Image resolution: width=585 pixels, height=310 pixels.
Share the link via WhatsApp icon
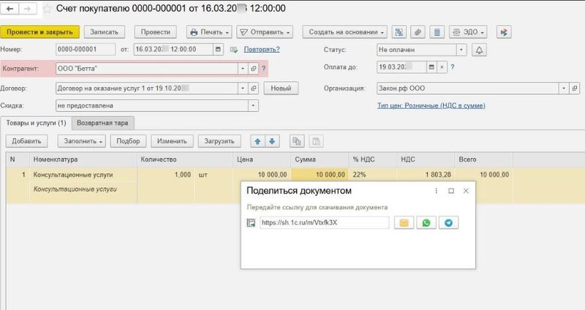click(x=426, y=223)
